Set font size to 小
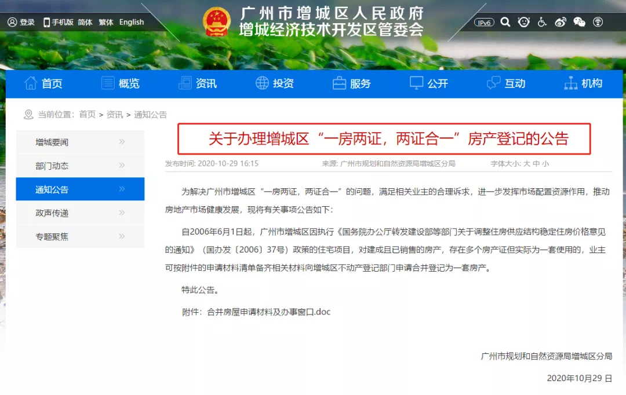 545,164
